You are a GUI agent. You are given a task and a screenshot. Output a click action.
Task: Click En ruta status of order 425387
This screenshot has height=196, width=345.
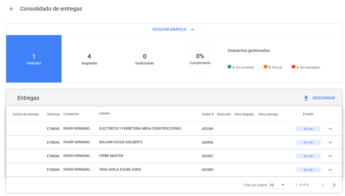[x=308, y=156]
